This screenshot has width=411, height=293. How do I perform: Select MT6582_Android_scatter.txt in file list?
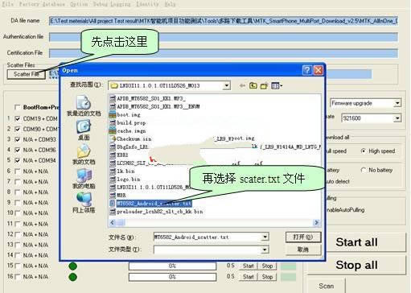tap(150, 204)
